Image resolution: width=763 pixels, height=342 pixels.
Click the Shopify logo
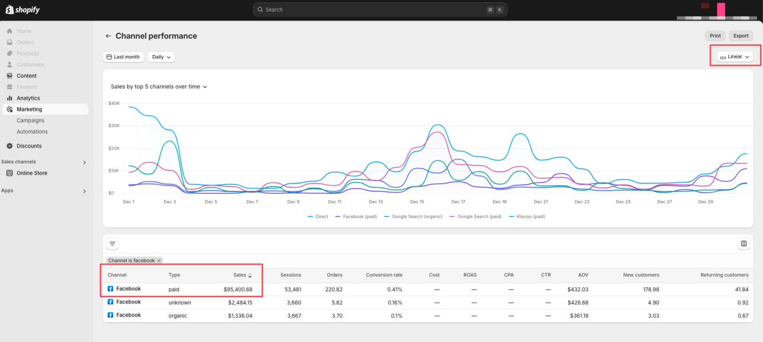(x=22, y=9)
